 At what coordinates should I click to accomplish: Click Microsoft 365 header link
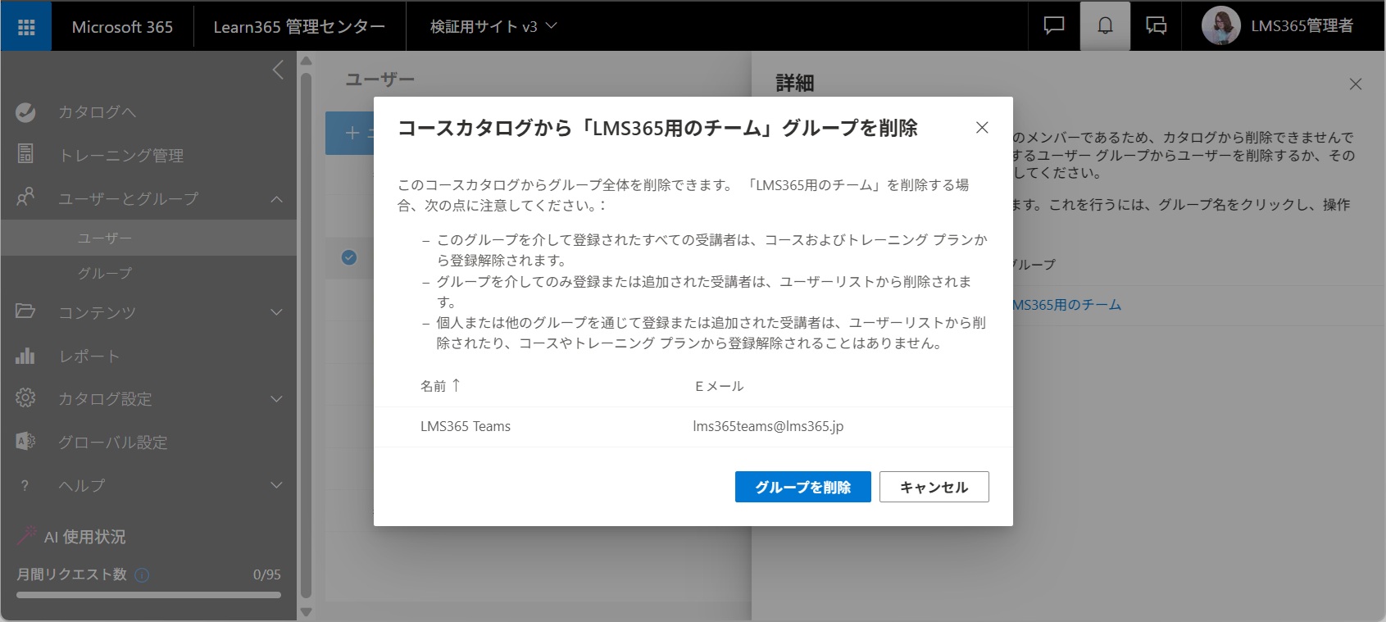click(122, 26)
